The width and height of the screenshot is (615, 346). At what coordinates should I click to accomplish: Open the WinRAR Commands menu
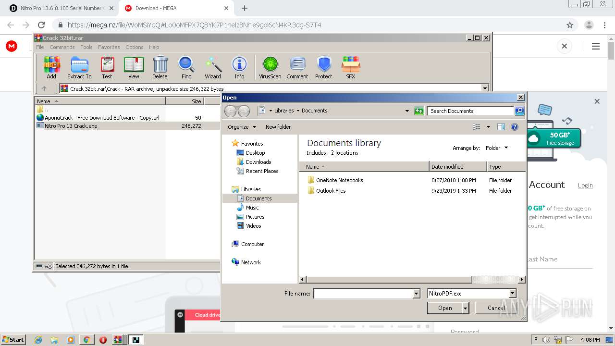click(62, 47)
